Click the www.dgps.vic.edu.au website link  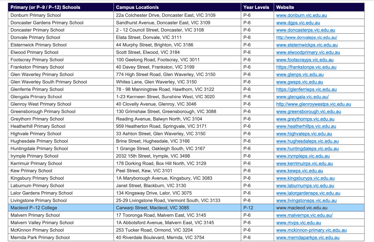[298, 23]
